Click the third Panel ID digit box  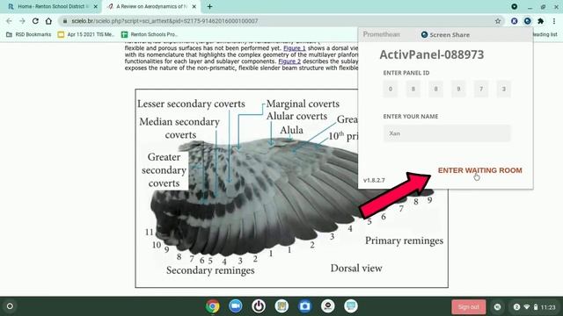[x=435, y=89]
